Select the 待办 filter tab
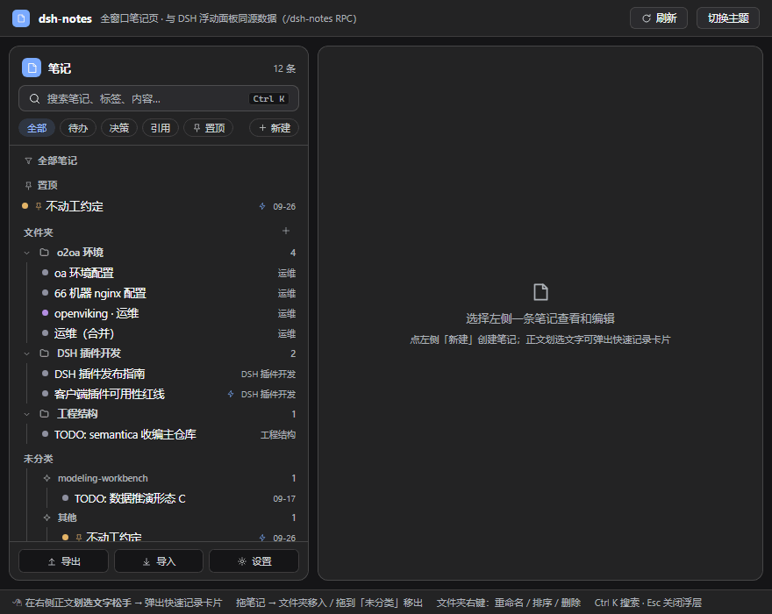 click(x=78, y=128)
